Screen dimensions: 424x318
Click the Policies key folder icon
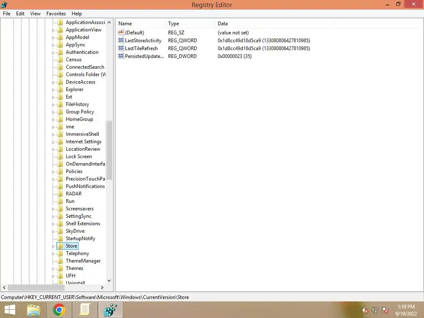[x=60, y=171]
